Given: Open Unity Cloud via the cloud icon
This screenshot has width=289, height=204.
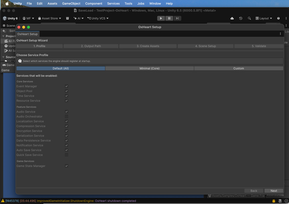Looking at the screenshot, I should tap(232, 18).
